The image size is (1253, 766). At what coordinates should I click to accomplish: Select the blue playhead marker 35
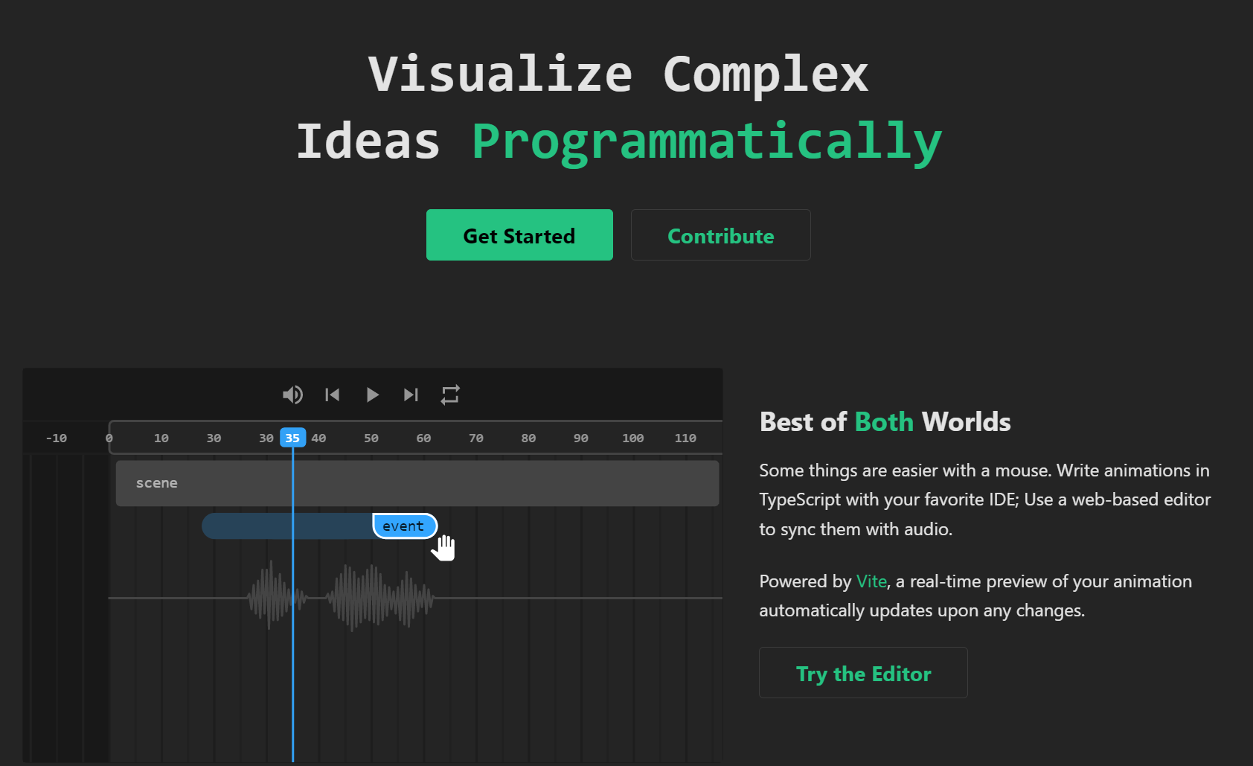click(292, 438)
